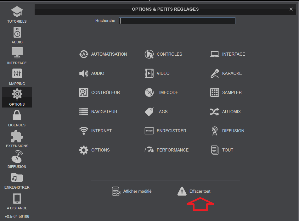Image resolution: width=299 pixels, height=221 pixels.
Task: Select the Performance gauge icon
Action: pyautogui.click(x=149, y=150)
